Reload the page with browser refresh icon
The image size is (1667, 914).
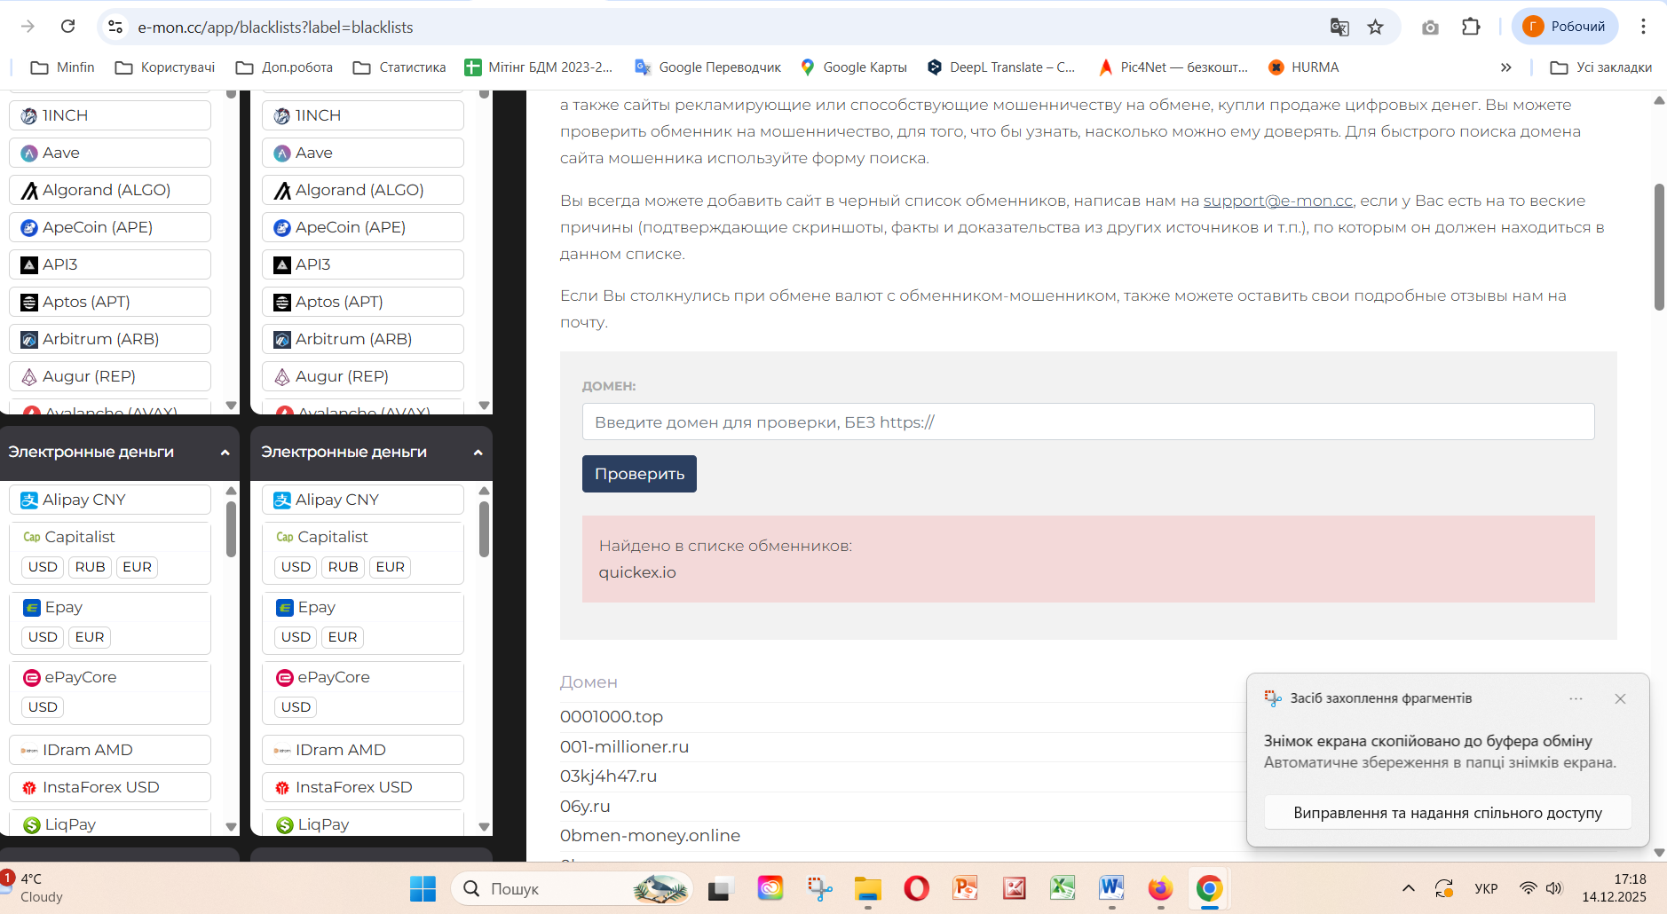[x=67, y=27]
